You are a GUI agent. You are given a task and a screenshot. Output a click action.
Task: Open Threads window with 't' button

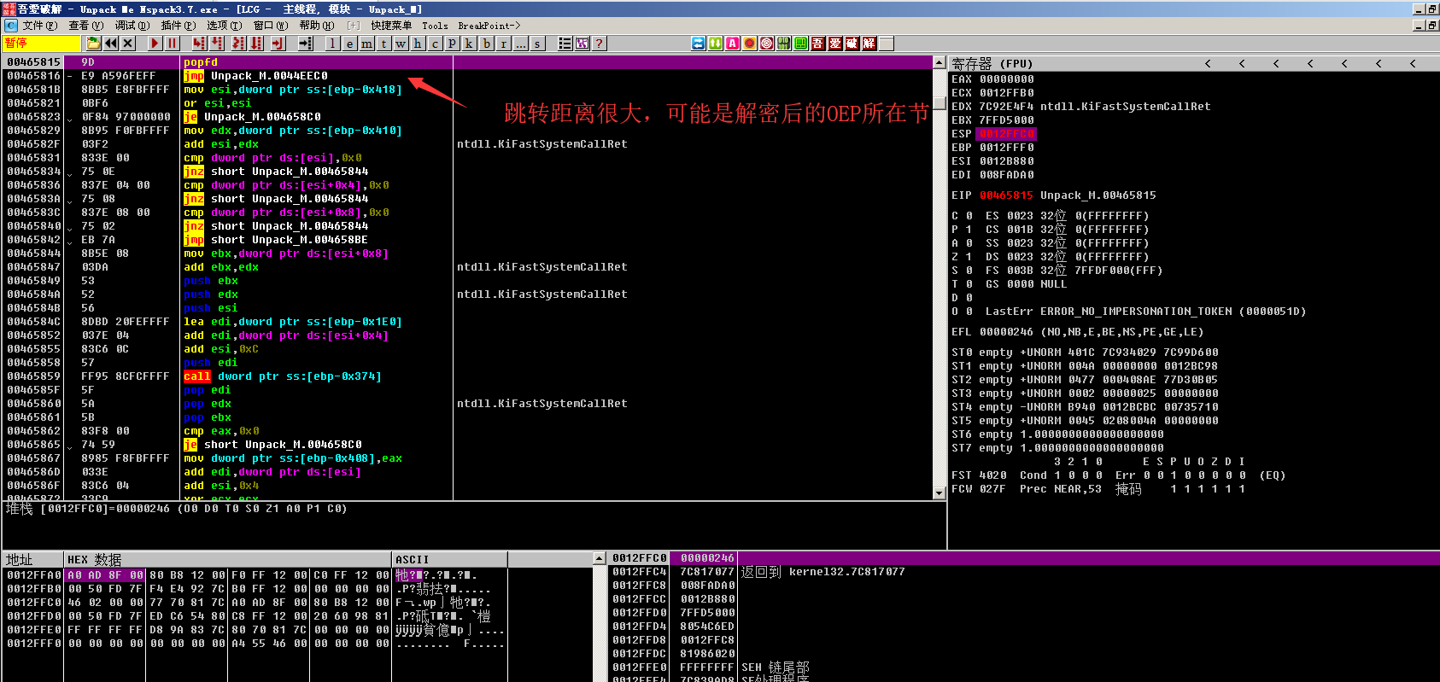(x=383, y=43)
